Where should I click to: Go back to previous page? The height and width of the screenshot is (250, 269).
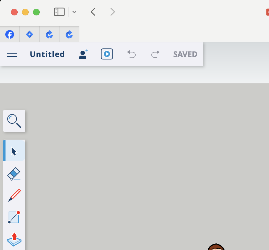click(93, 12)
